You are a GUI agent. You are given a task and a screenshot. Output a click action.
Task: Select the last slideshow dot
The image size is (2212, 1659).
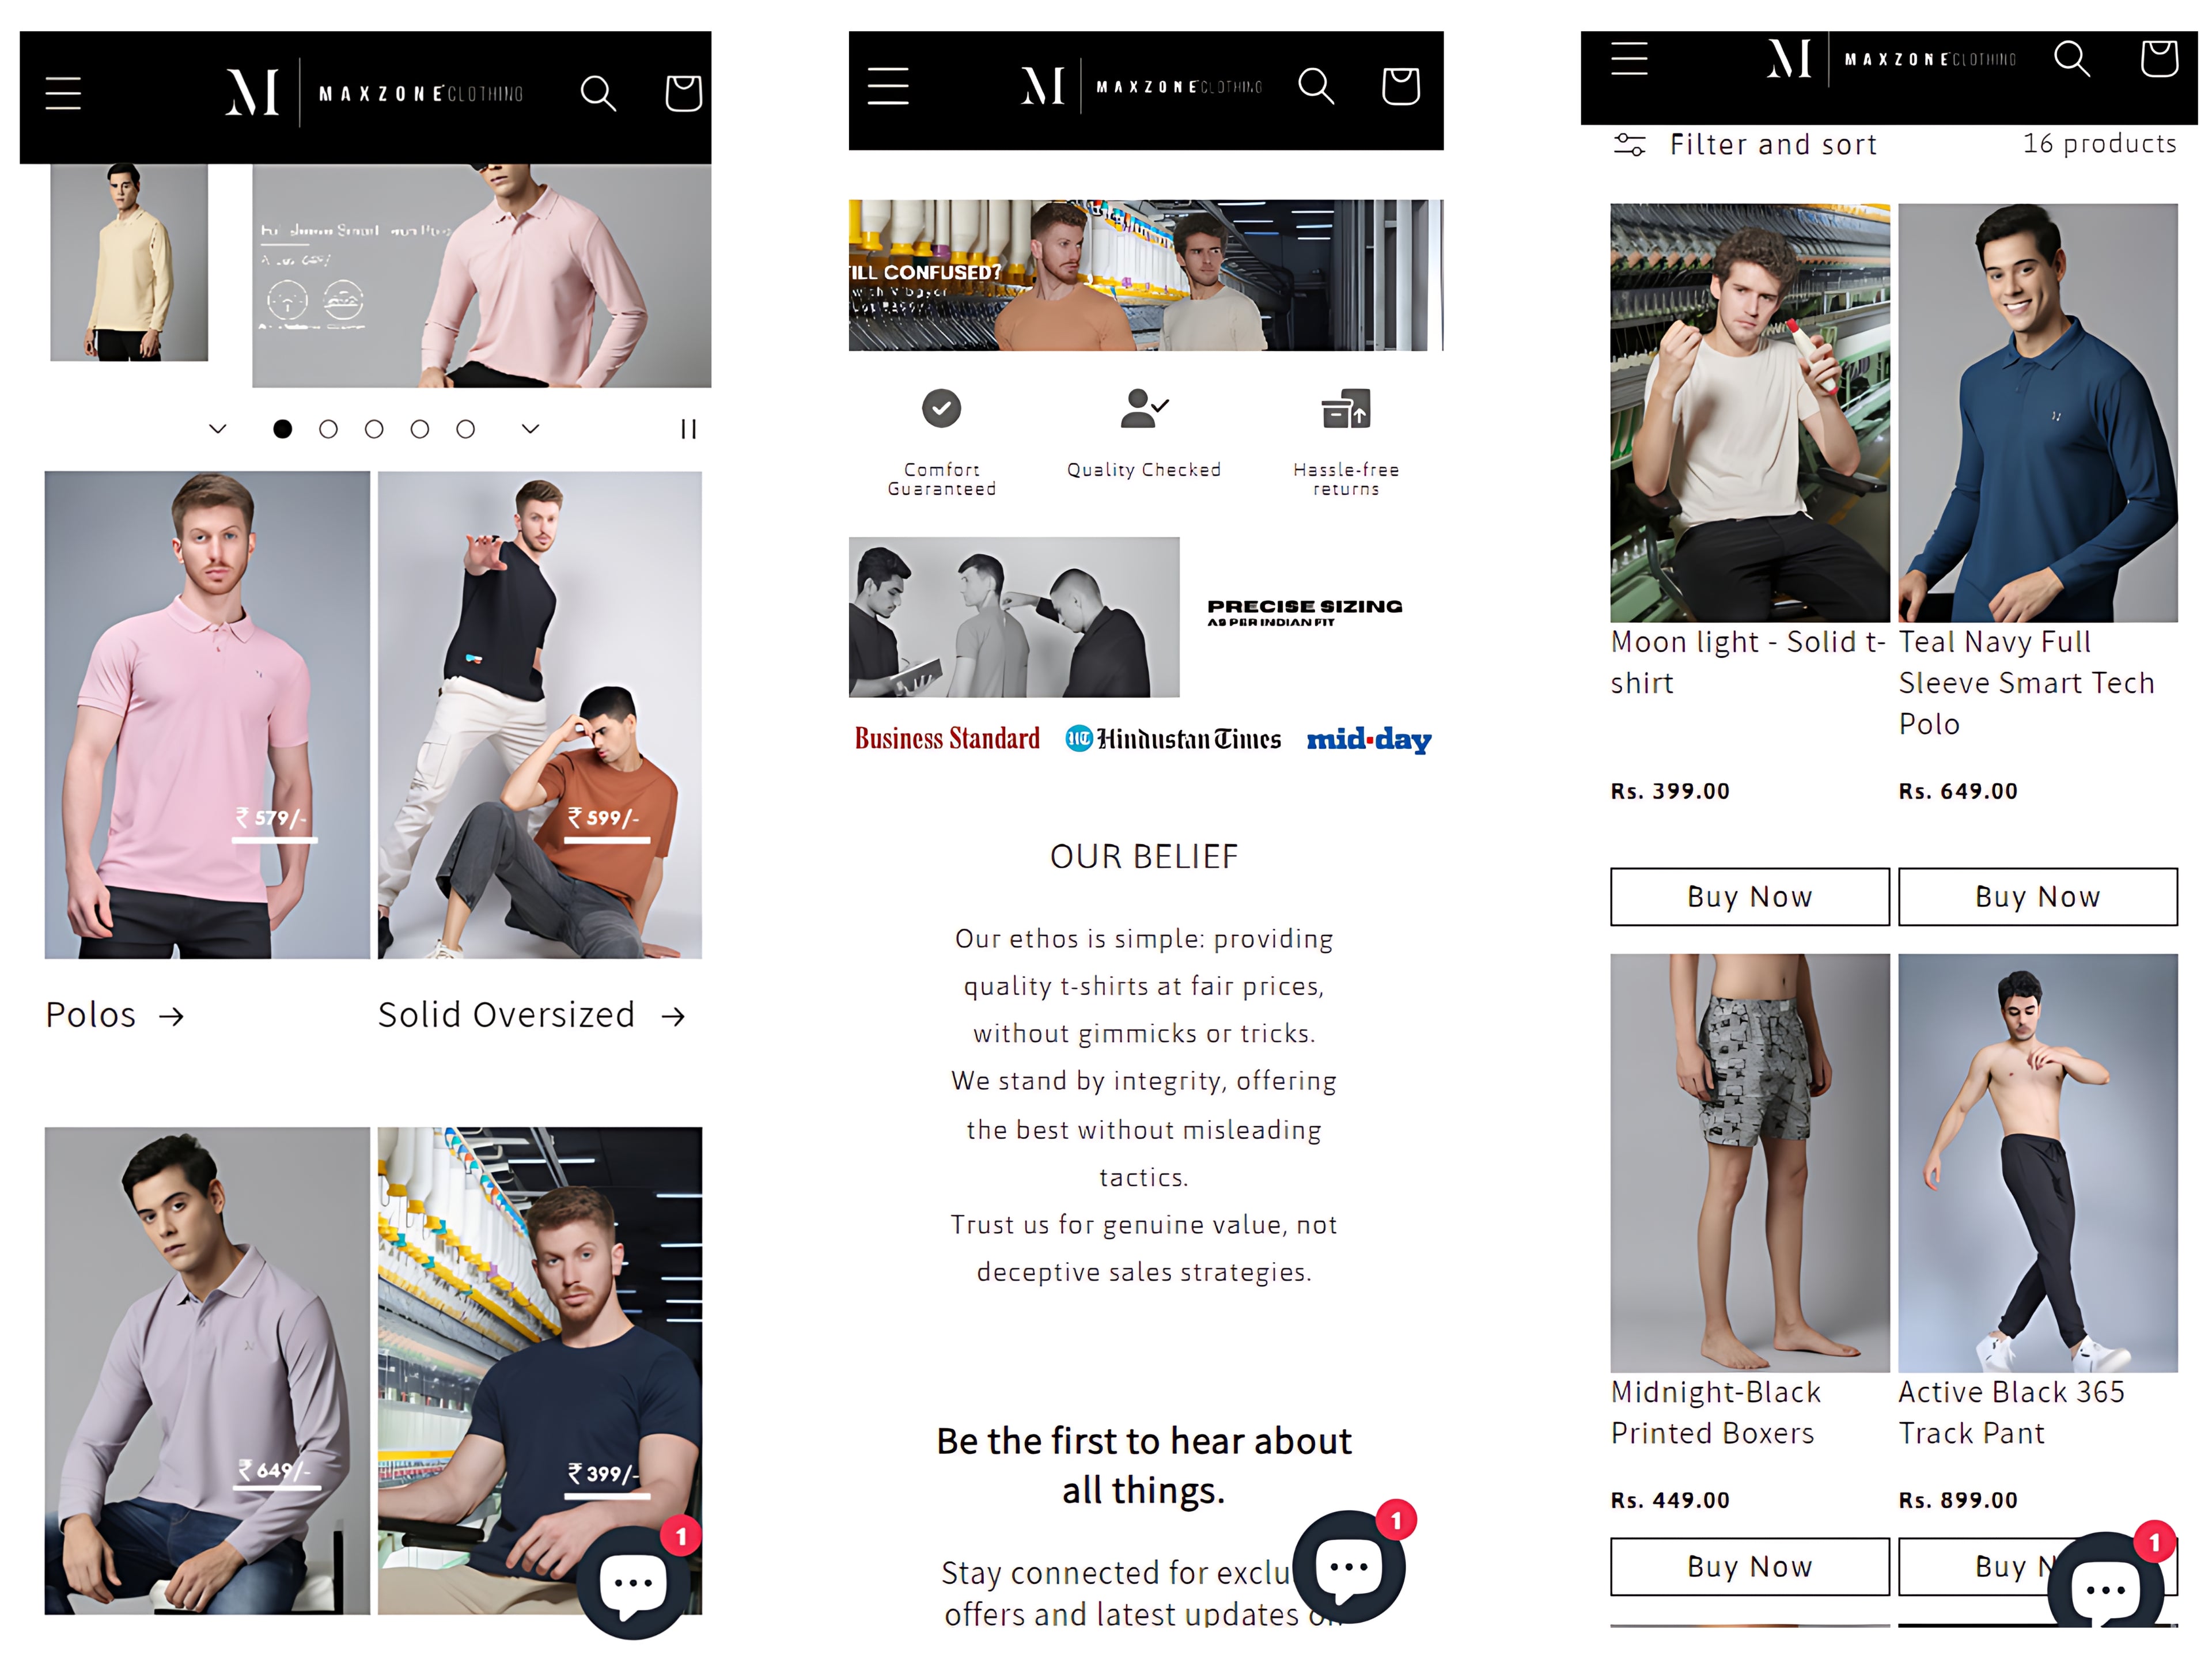coord(465,429)
